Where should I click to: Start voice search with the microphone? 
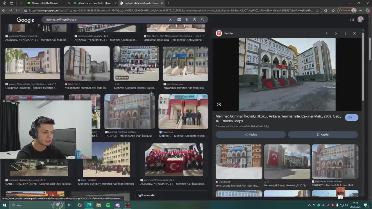tap(187, 19)
